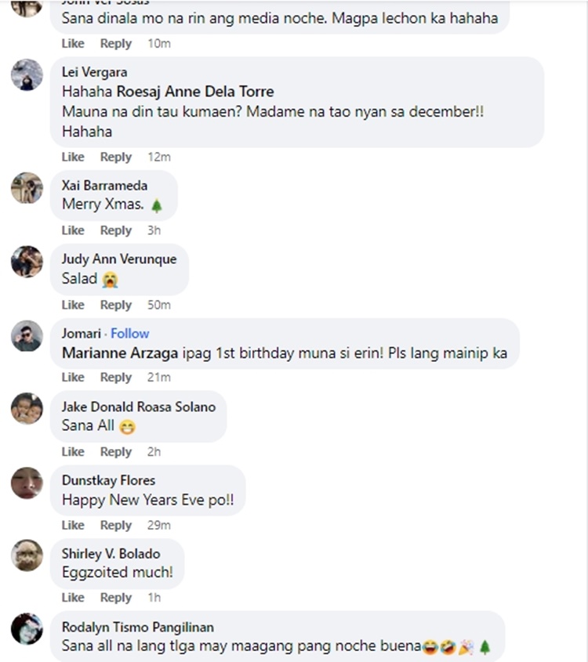Click Xai Barrameda's avatar
The width and height of the screenshot is (588, 662).
pos(27,188)
